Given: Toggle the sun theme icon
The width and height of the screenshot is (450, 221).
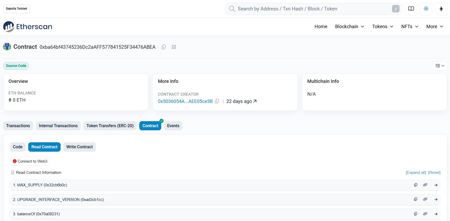Looking at the screenshot, I should [426, 9].
